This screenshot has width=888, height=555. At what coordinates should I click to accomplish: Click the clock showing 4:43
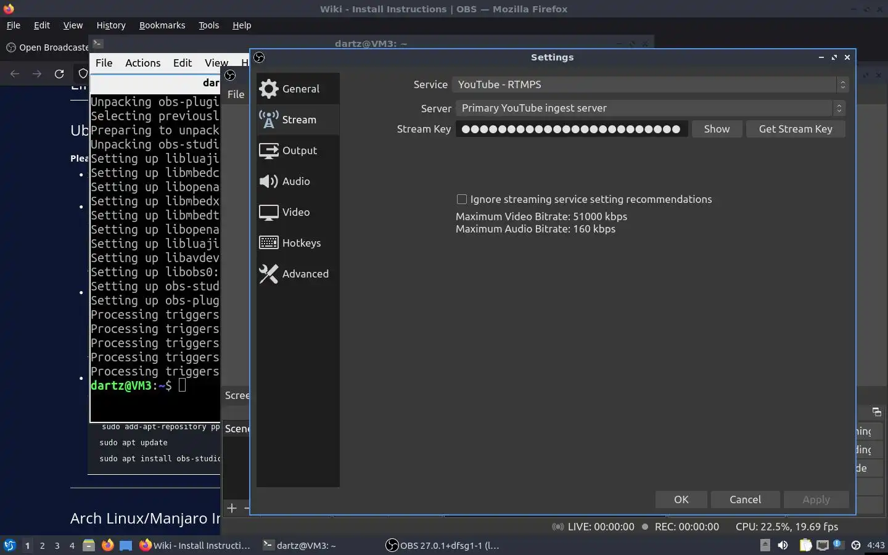point(876,545)
